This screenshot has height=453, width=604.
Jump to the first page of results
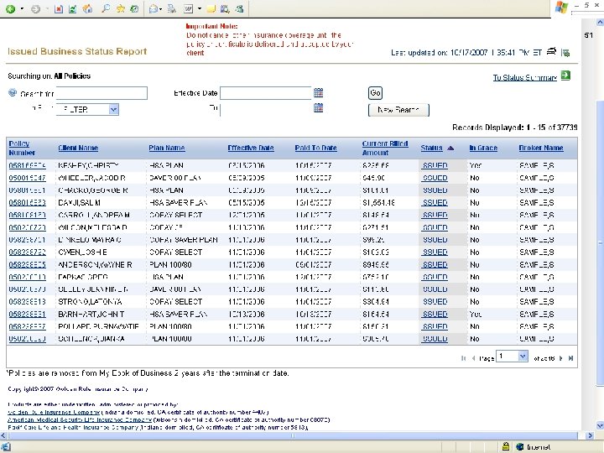(x=463, y=358)
